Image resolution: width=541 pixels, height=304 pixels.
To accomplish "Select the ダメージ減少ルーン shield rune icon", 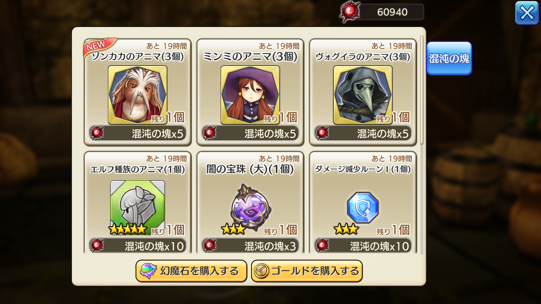I will [363, 208].
